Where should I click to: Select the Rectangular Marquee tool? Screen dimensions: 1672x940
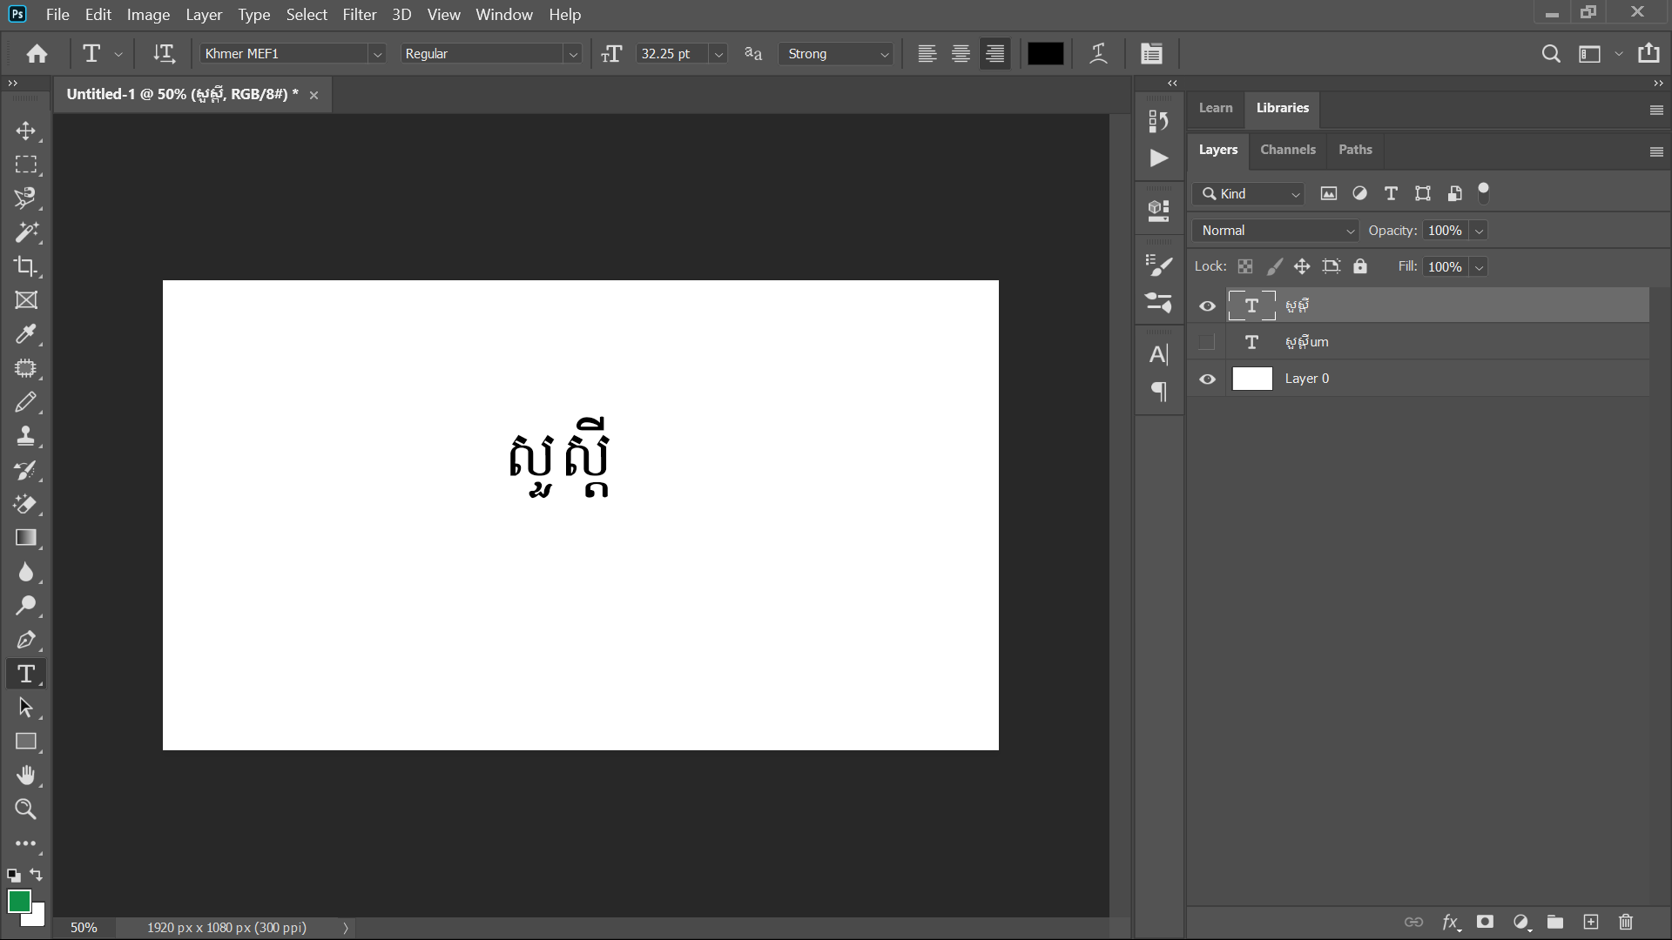26,165
